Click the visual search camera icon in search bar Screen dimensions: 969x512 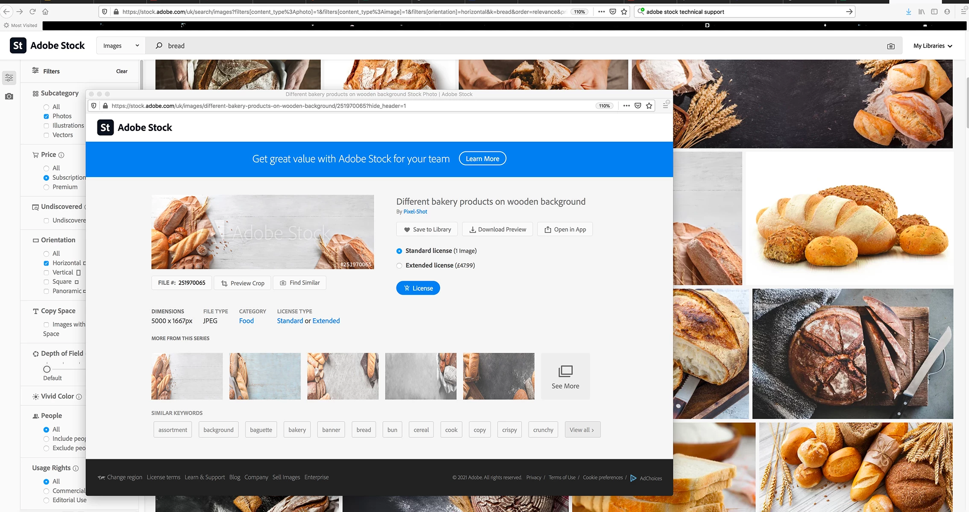tap(890, 46)
